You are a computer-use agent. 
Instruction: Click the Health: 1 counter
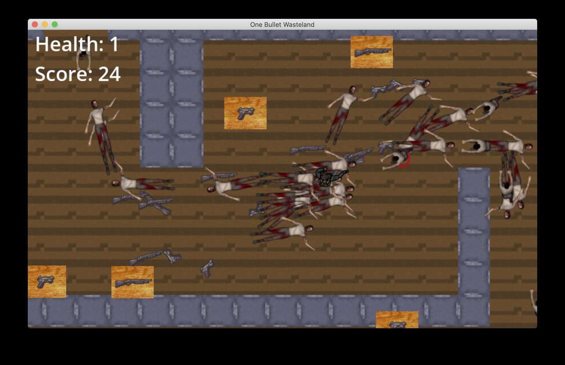point(77,44)
